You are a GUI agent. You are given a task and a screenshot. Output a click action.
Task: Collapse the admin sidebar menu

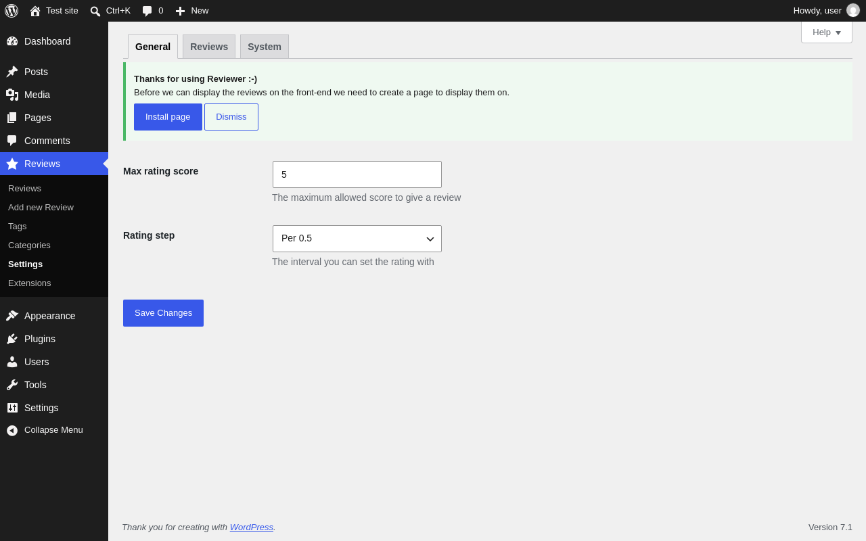(x=45, y=430)
